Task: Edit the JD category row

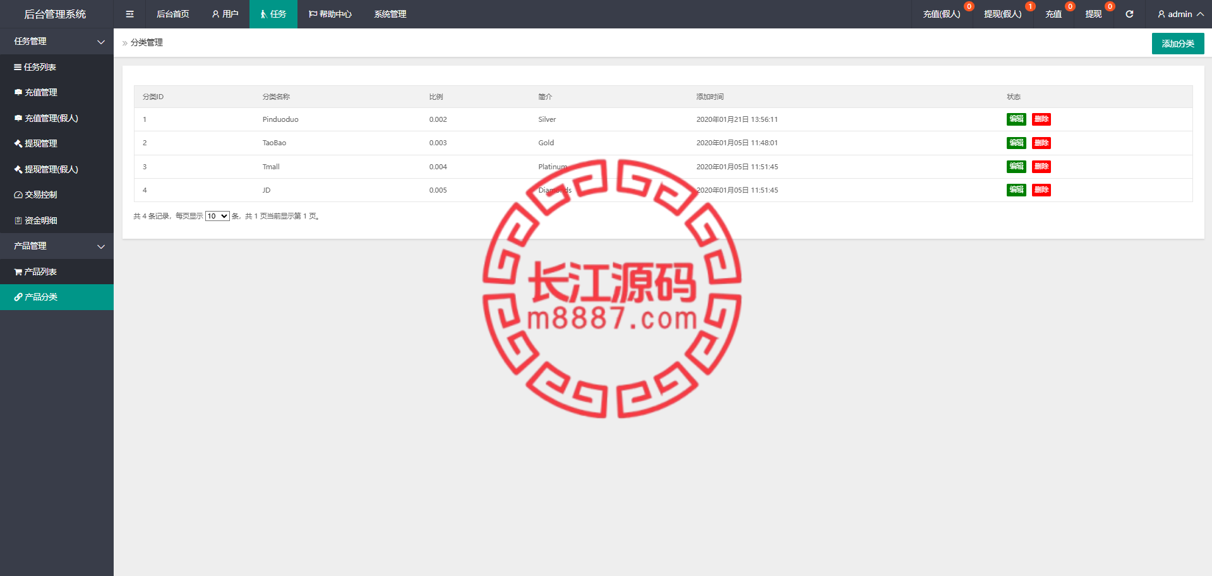Action: coord(1016,189)
